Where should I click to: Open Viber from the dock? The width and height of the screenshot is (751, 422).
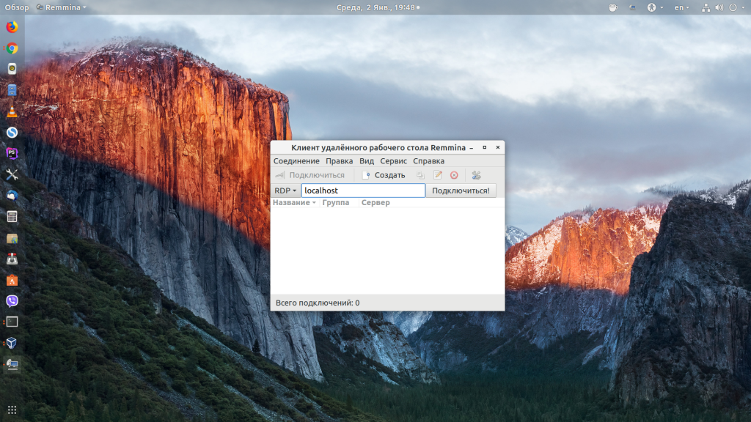click(x=12, y=300)
